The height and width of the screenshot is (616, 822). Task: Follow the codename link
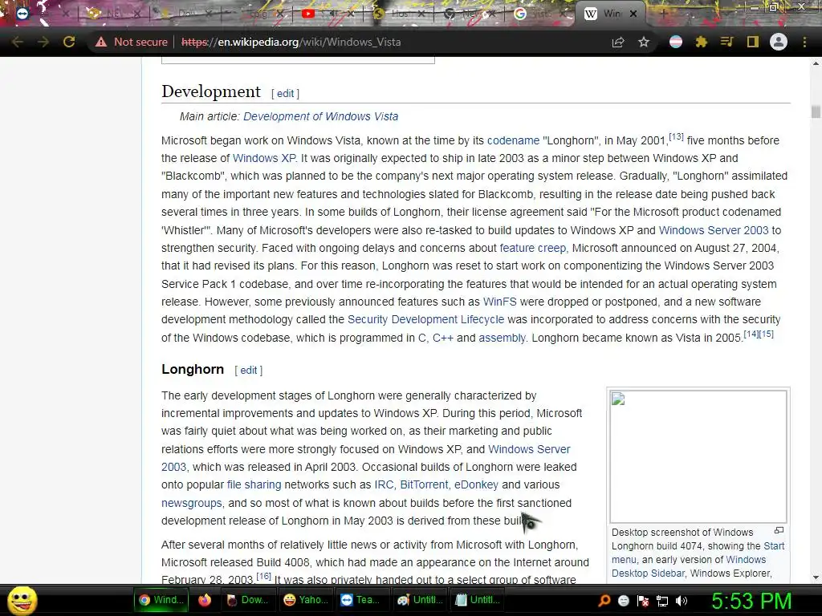tap(513, 140)
